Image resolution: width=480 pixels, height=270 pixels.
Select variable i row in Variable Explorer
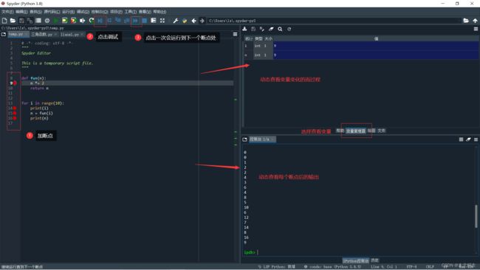click(361, 46)
